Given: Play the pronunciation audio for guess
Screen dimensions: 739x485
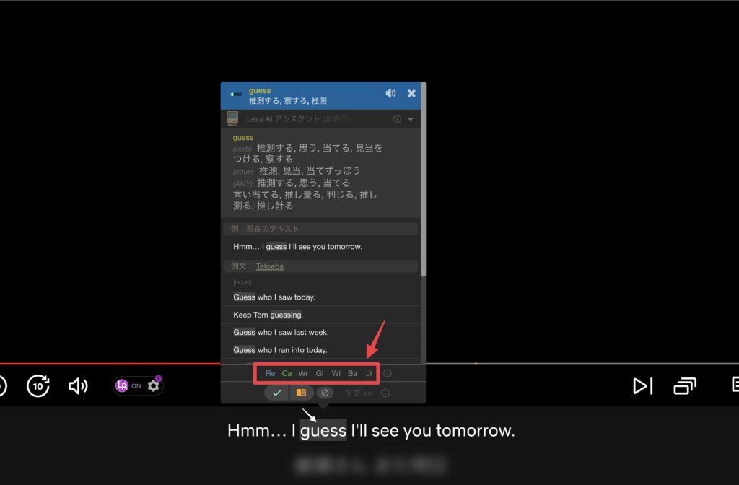Looking at the screenshot, I should tap(390, 94).
